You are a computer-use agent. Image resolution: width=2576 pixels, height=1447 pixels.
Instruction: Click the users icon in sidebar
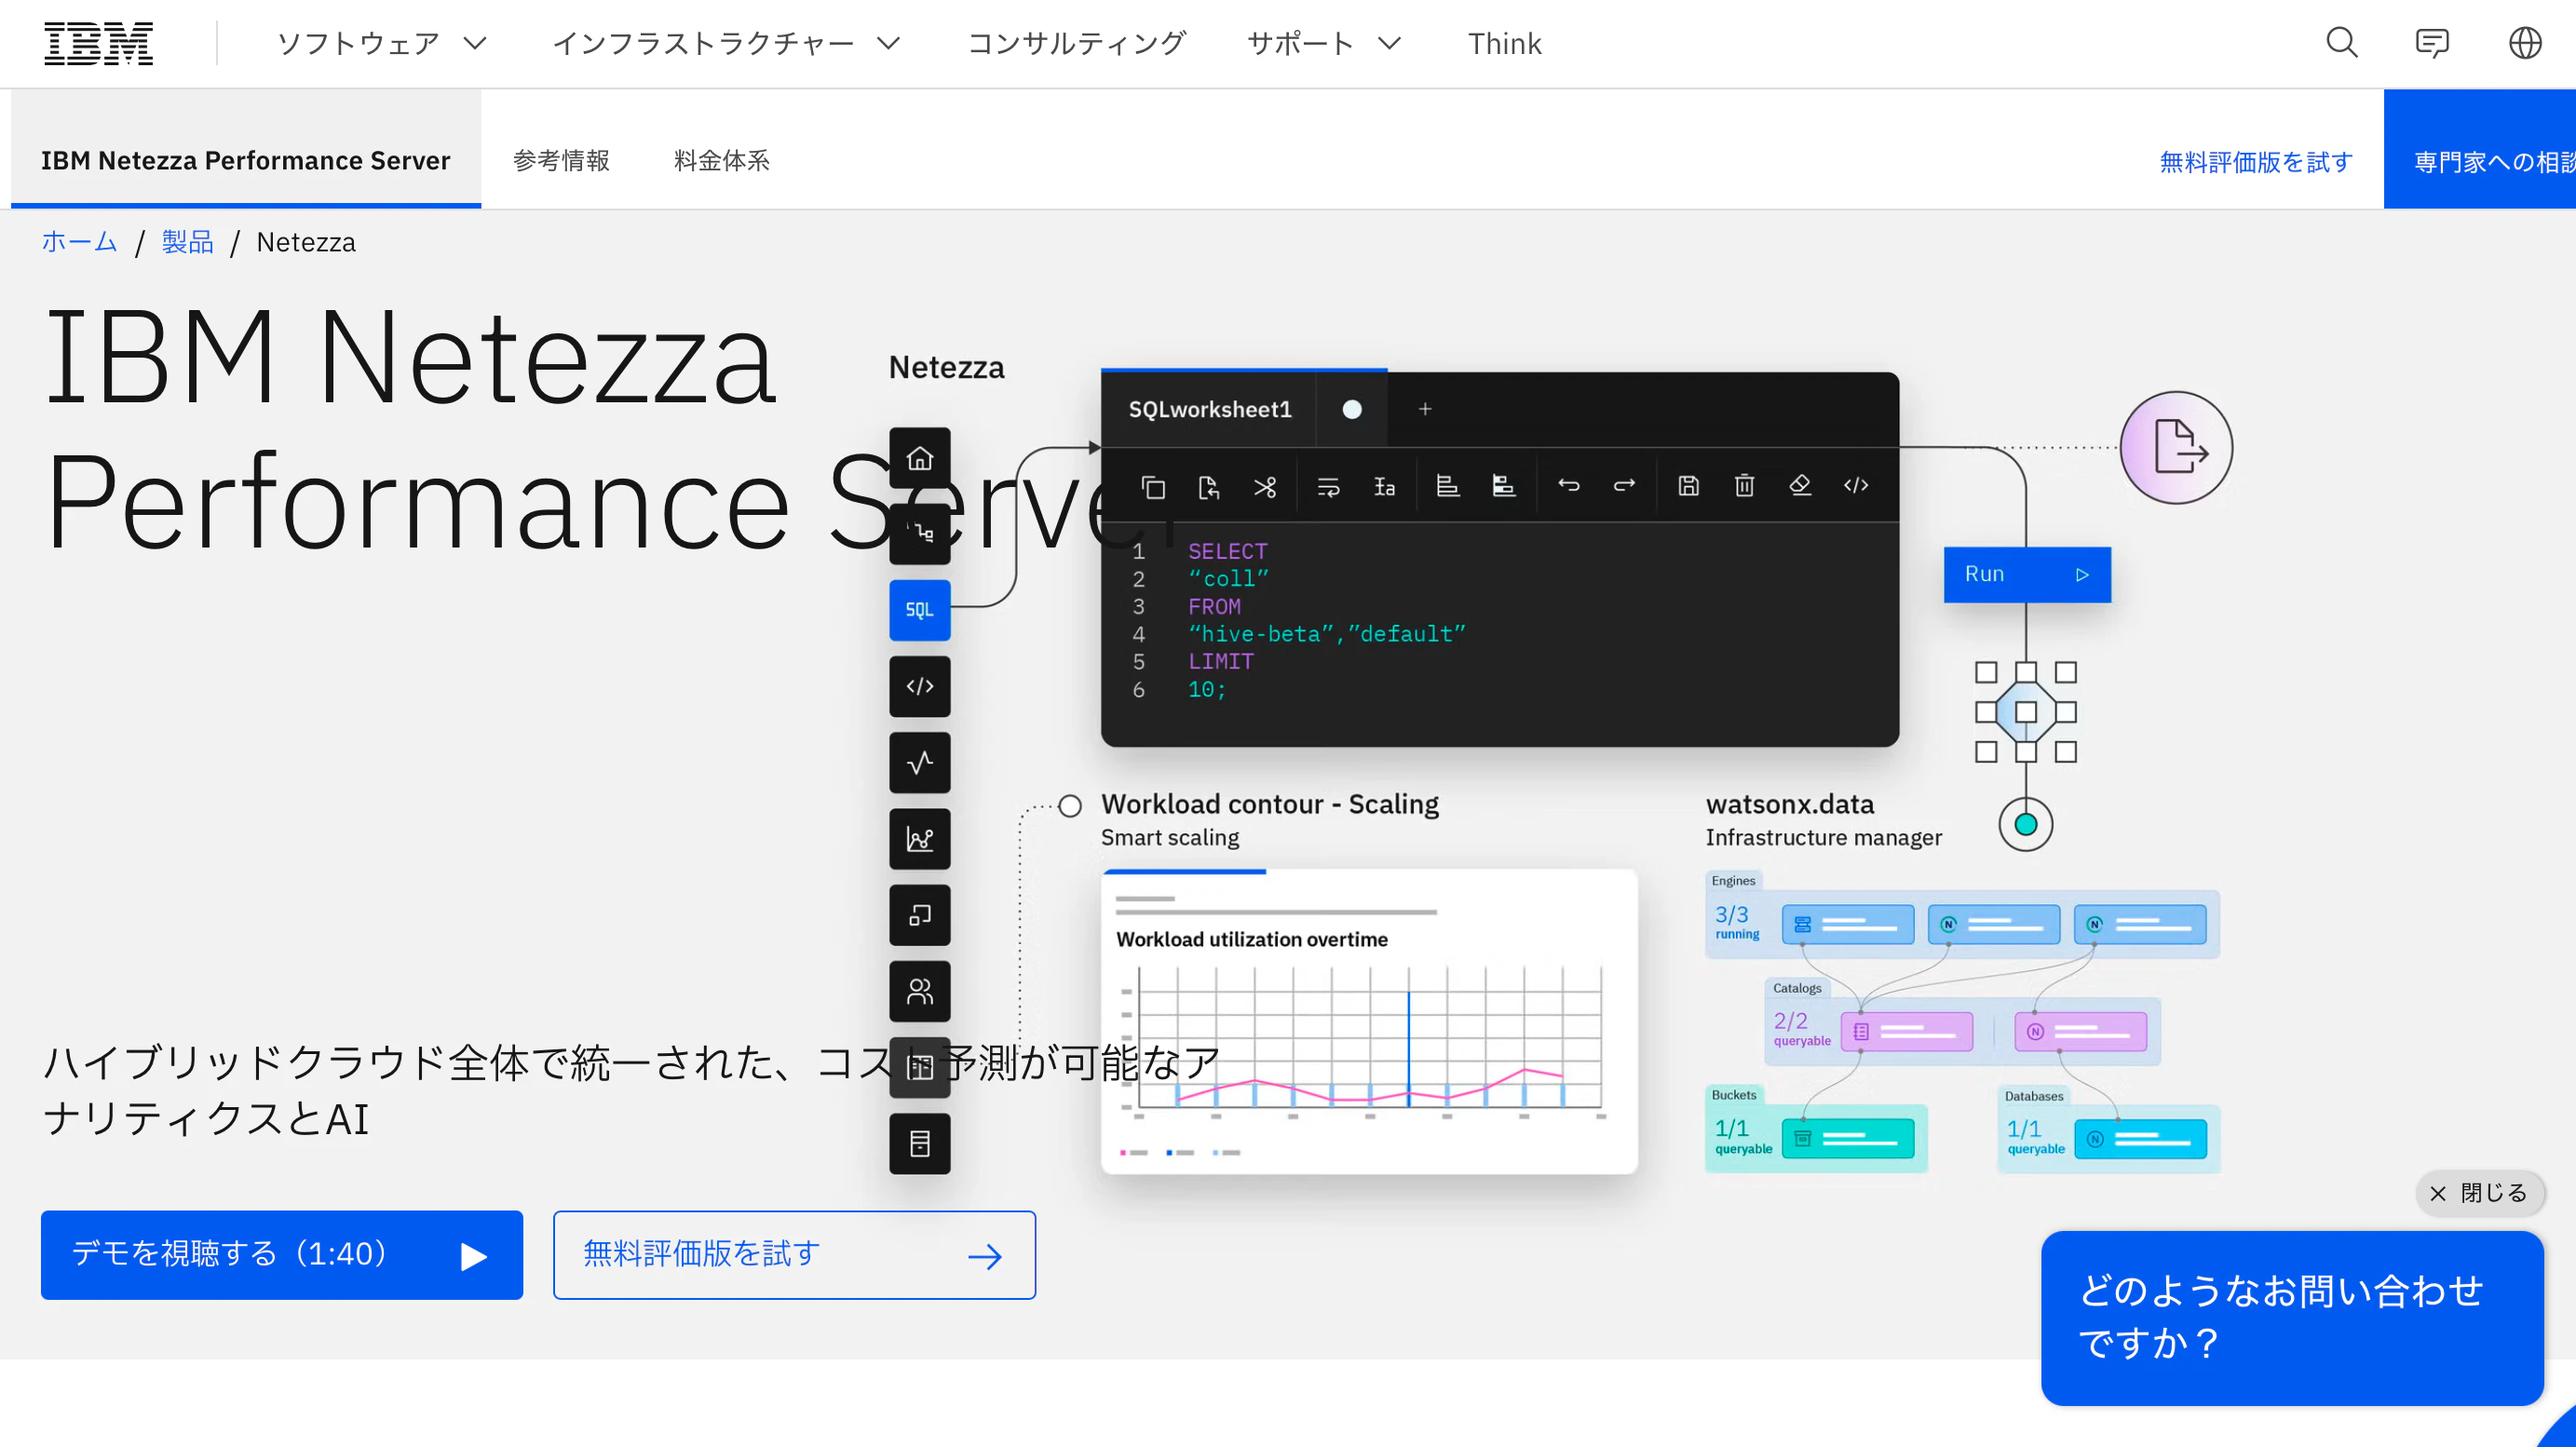(x=919, y=991)
